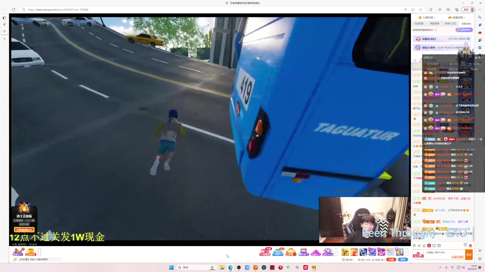Click the red 粉 fan badge icon

429,246
